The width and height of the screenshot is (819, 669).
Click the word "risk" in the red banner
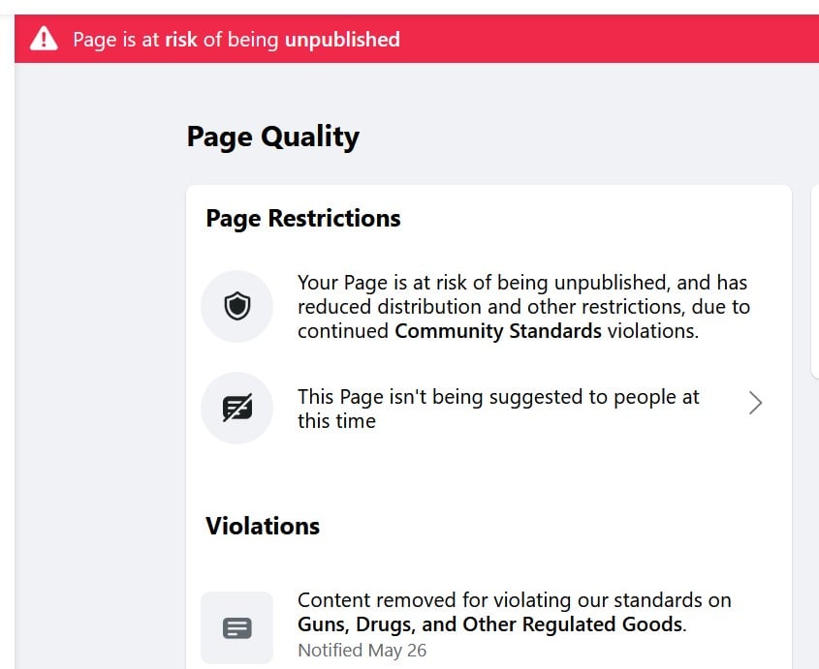click(180, 40)
